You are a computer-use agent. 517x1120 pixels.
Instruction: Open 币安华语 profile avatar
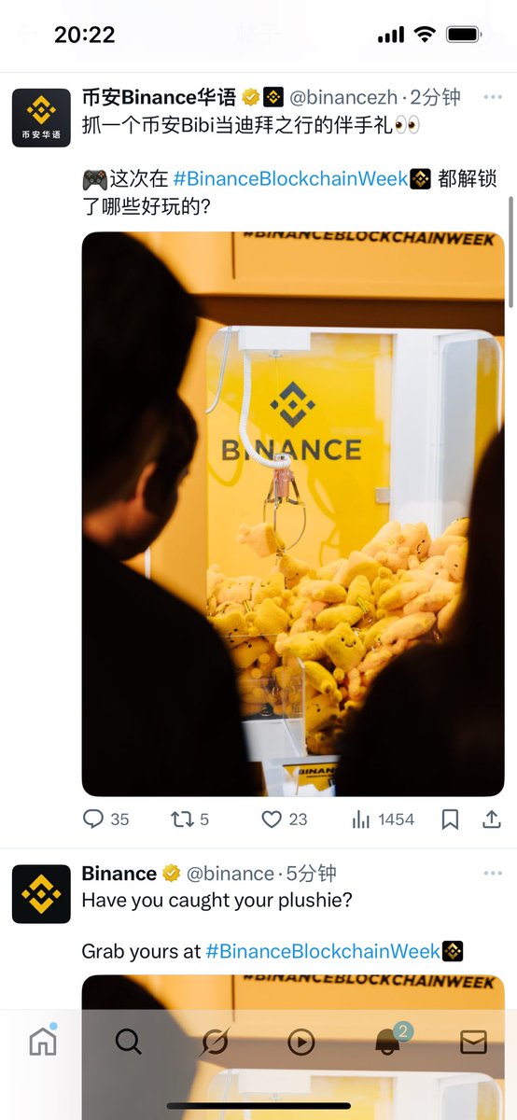(x=41, y=118)
